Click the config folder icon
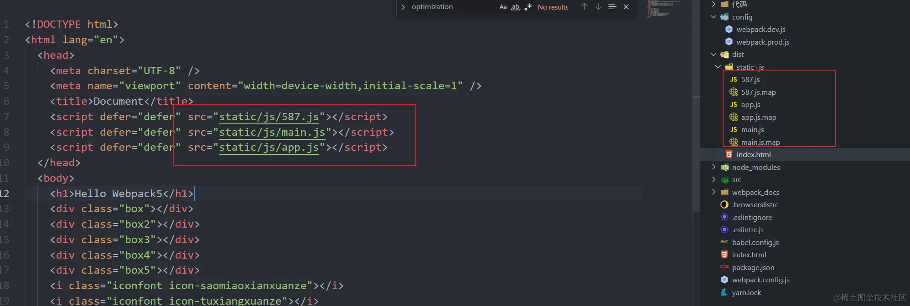 (724, 17)
